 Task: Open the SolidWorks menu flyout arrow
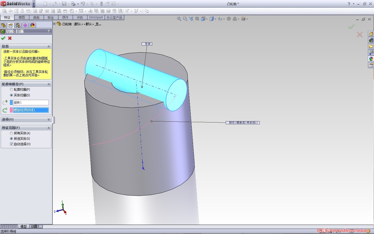coord(34,4)
